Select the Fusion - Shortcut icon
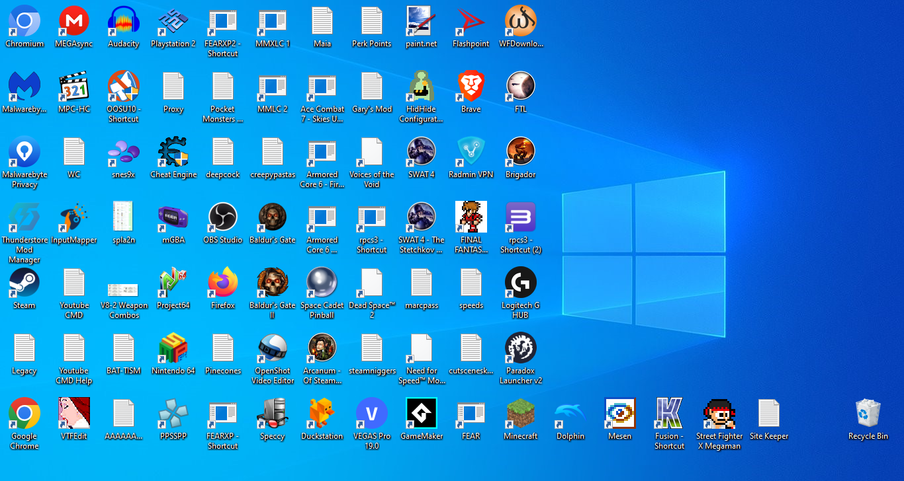Screen dimensions: 904x481 [670, 414]
